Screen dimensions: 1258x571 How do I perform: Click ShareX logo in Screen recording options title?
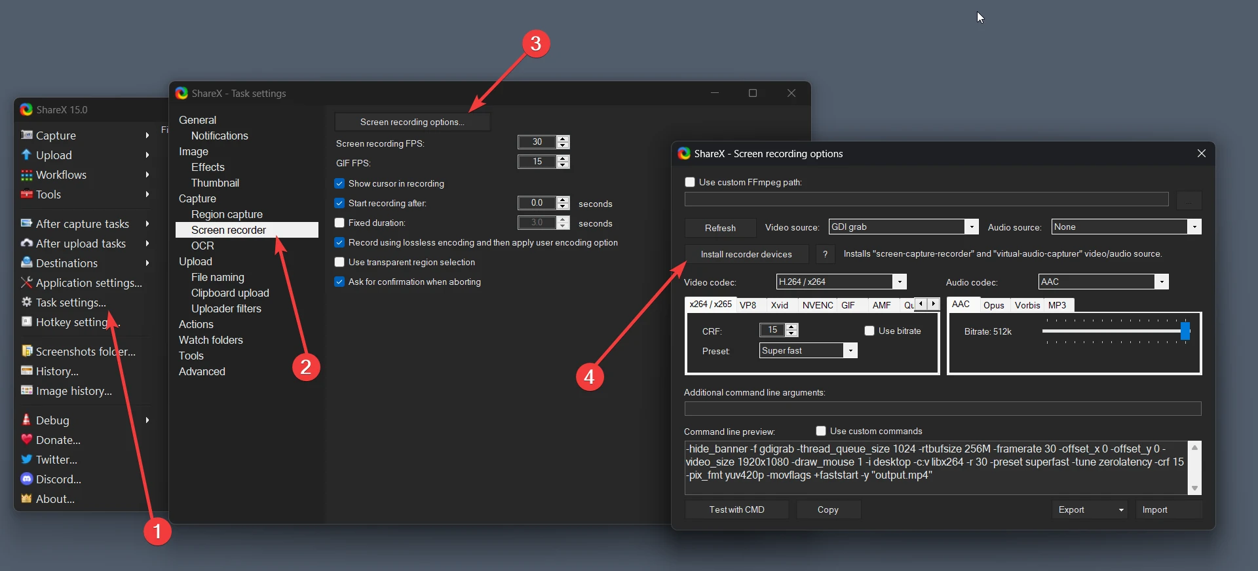pos(684,153)
